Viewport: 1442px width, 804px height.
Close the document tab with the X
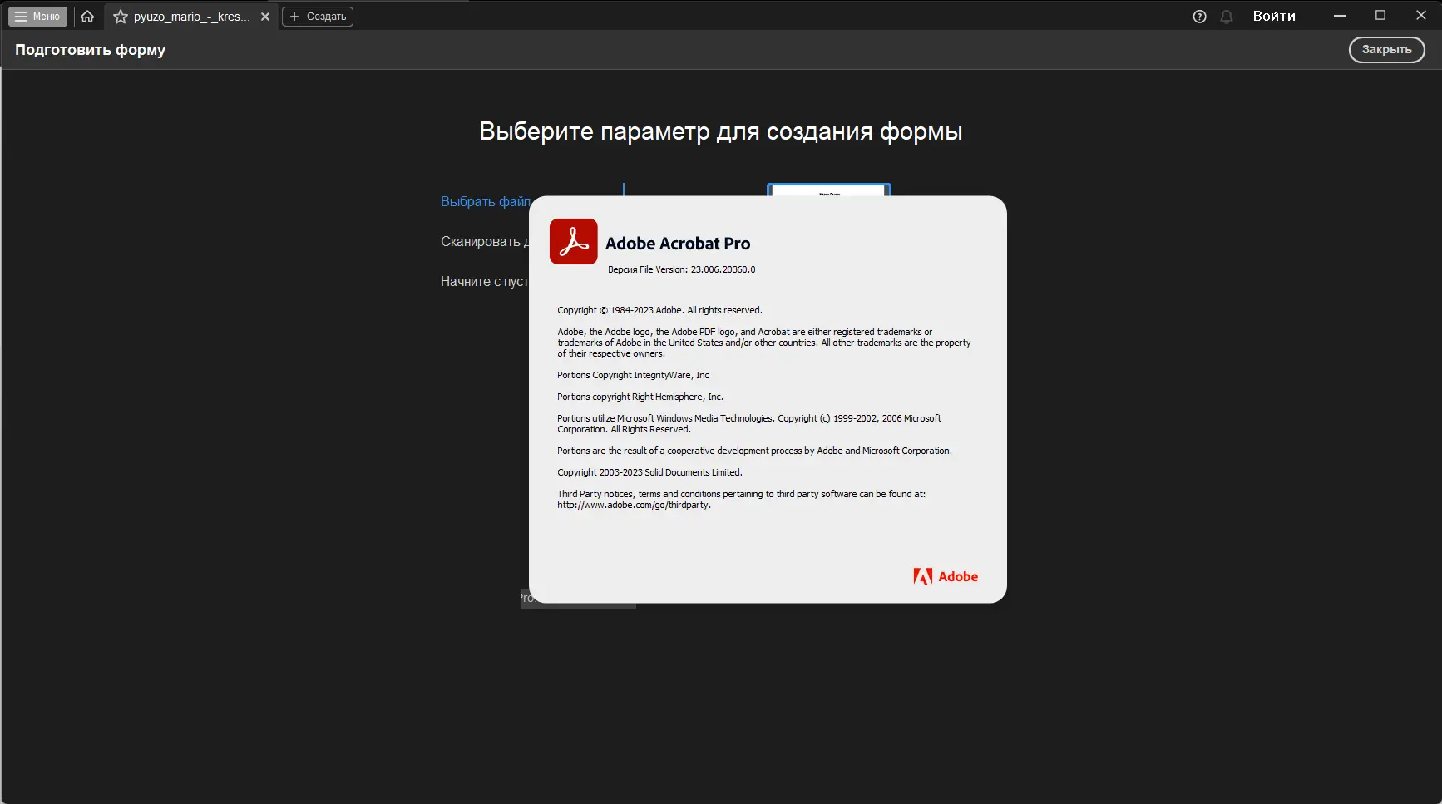point(265,16)
